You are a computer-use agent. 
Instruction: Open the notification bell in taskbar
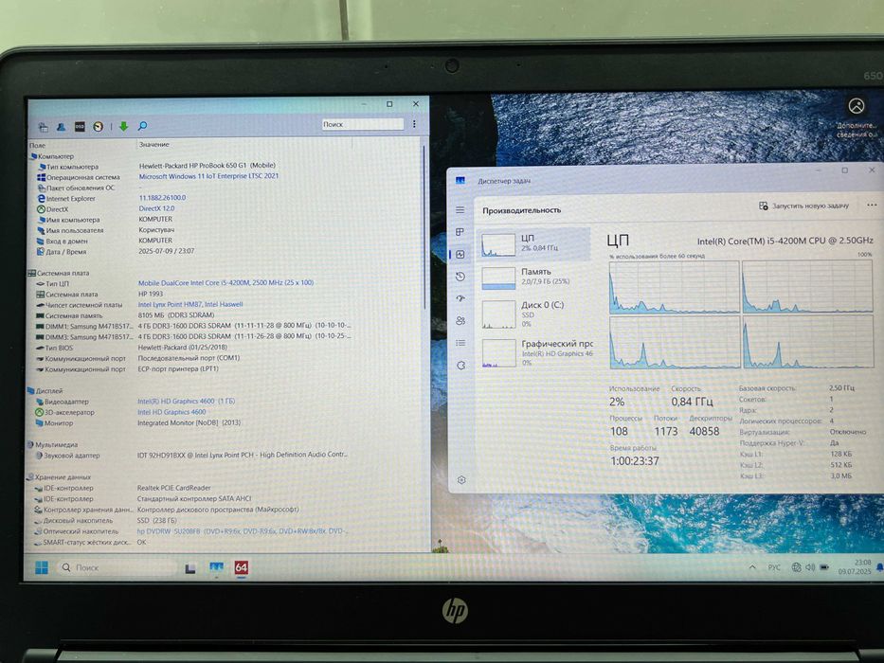click(x=879, y=567)
